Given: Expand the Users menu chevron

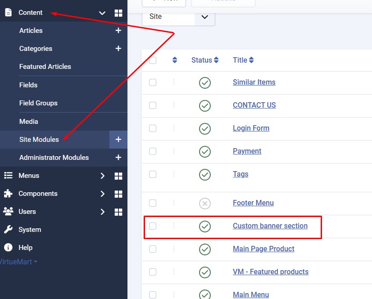Looking at the screenshot, I should point(103,212).
